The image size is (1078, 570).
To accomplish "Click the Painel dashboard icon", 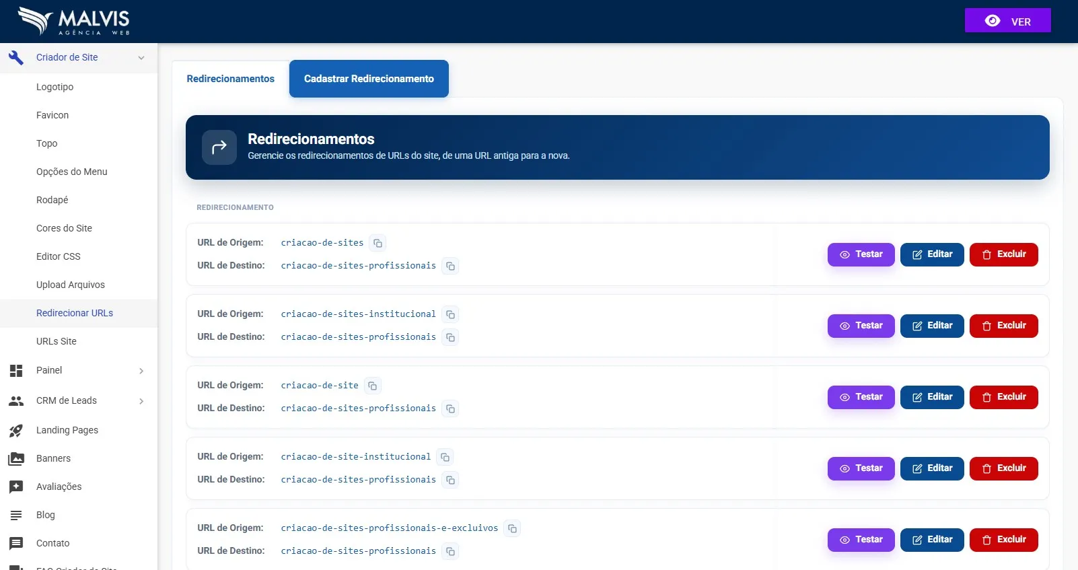I will click(x=16, y=370).
